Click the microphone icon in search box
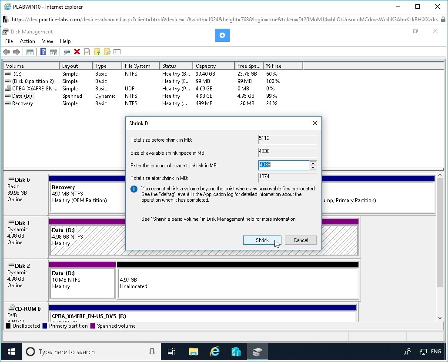This screenshot has height=362, width=448. [152, 352]
